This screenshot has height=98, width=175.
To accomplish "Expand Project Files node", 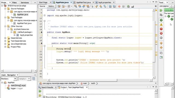I will click(x=5, y=47).
